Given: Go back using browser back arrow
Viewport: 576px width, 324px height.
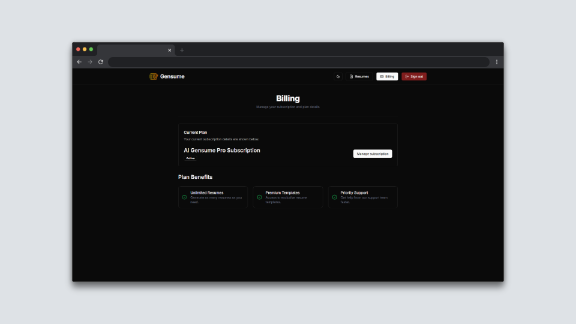Looking at the screenshot, I should [x=79, y=62].
